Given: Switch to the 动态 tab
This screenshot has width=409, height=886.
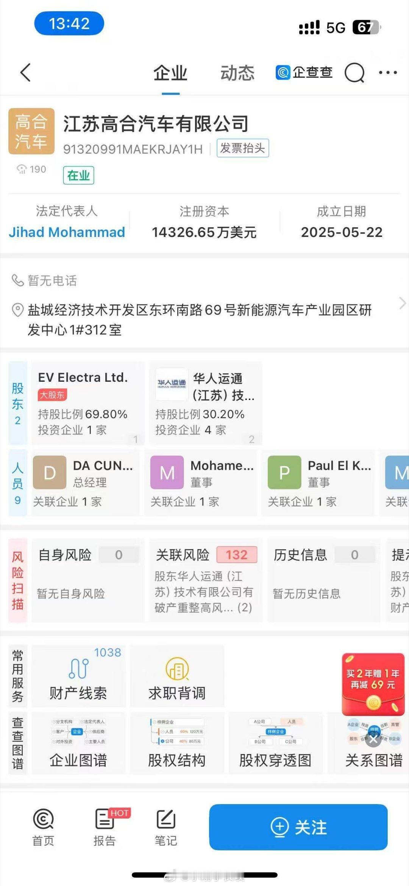Looking at the screenshot, I should tap(237, 73).
